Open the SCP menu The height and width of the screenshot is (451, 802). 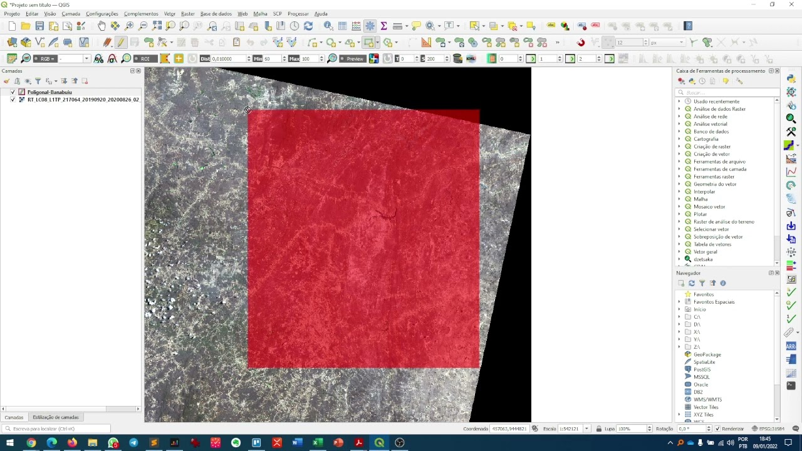[277, 13]
